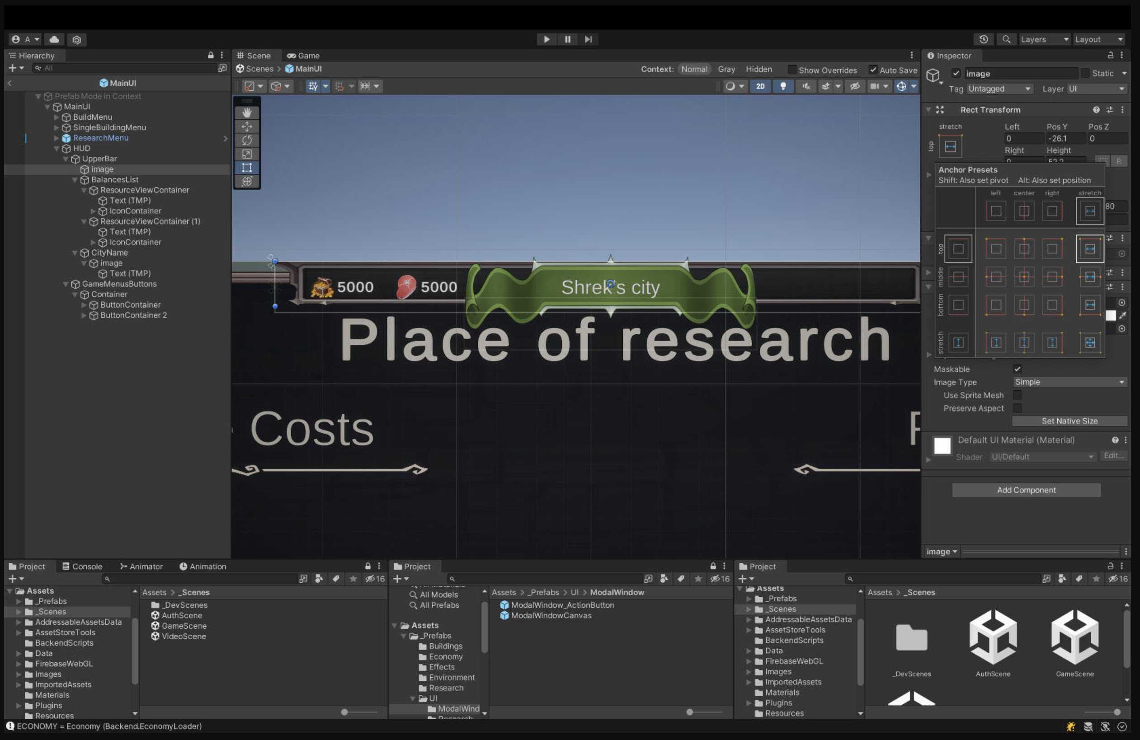Toggle 2D view mode button
1140x740 pixels.
point(760,86)
